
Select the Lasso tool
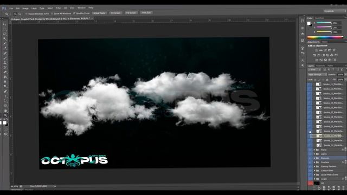coord(5,34)
